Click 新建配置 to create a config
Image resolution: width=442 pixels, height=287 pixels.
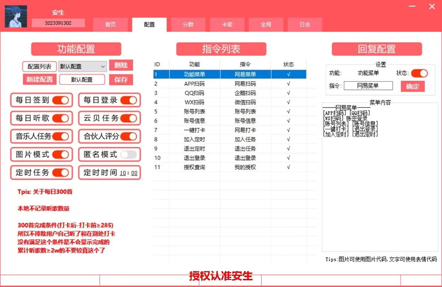(x=39, y=79)
